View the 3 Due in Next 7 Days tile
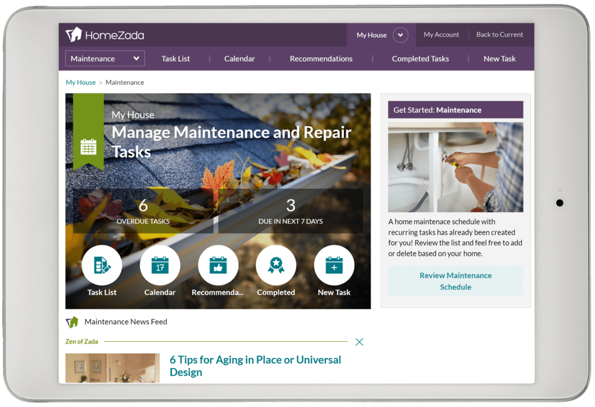 291,211
